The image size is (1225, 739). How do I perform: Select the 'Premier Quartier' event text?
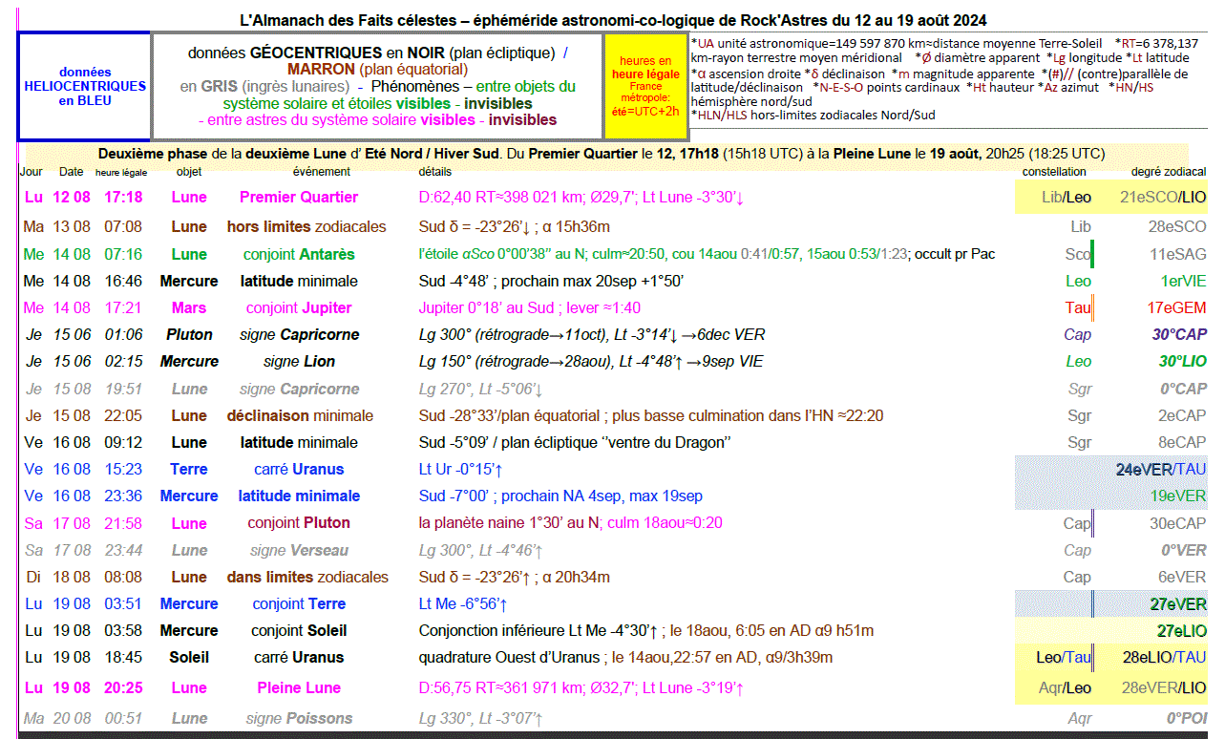pyautogui.click(x=299, y=197)
